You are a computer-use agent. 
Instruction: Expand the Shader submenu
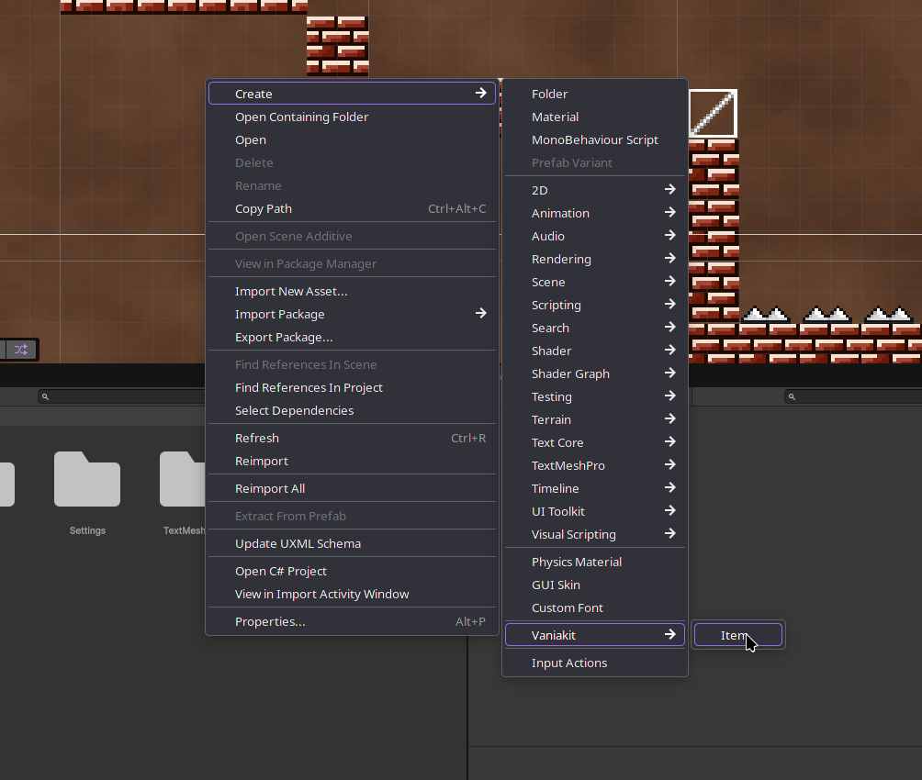click(594, 351)
